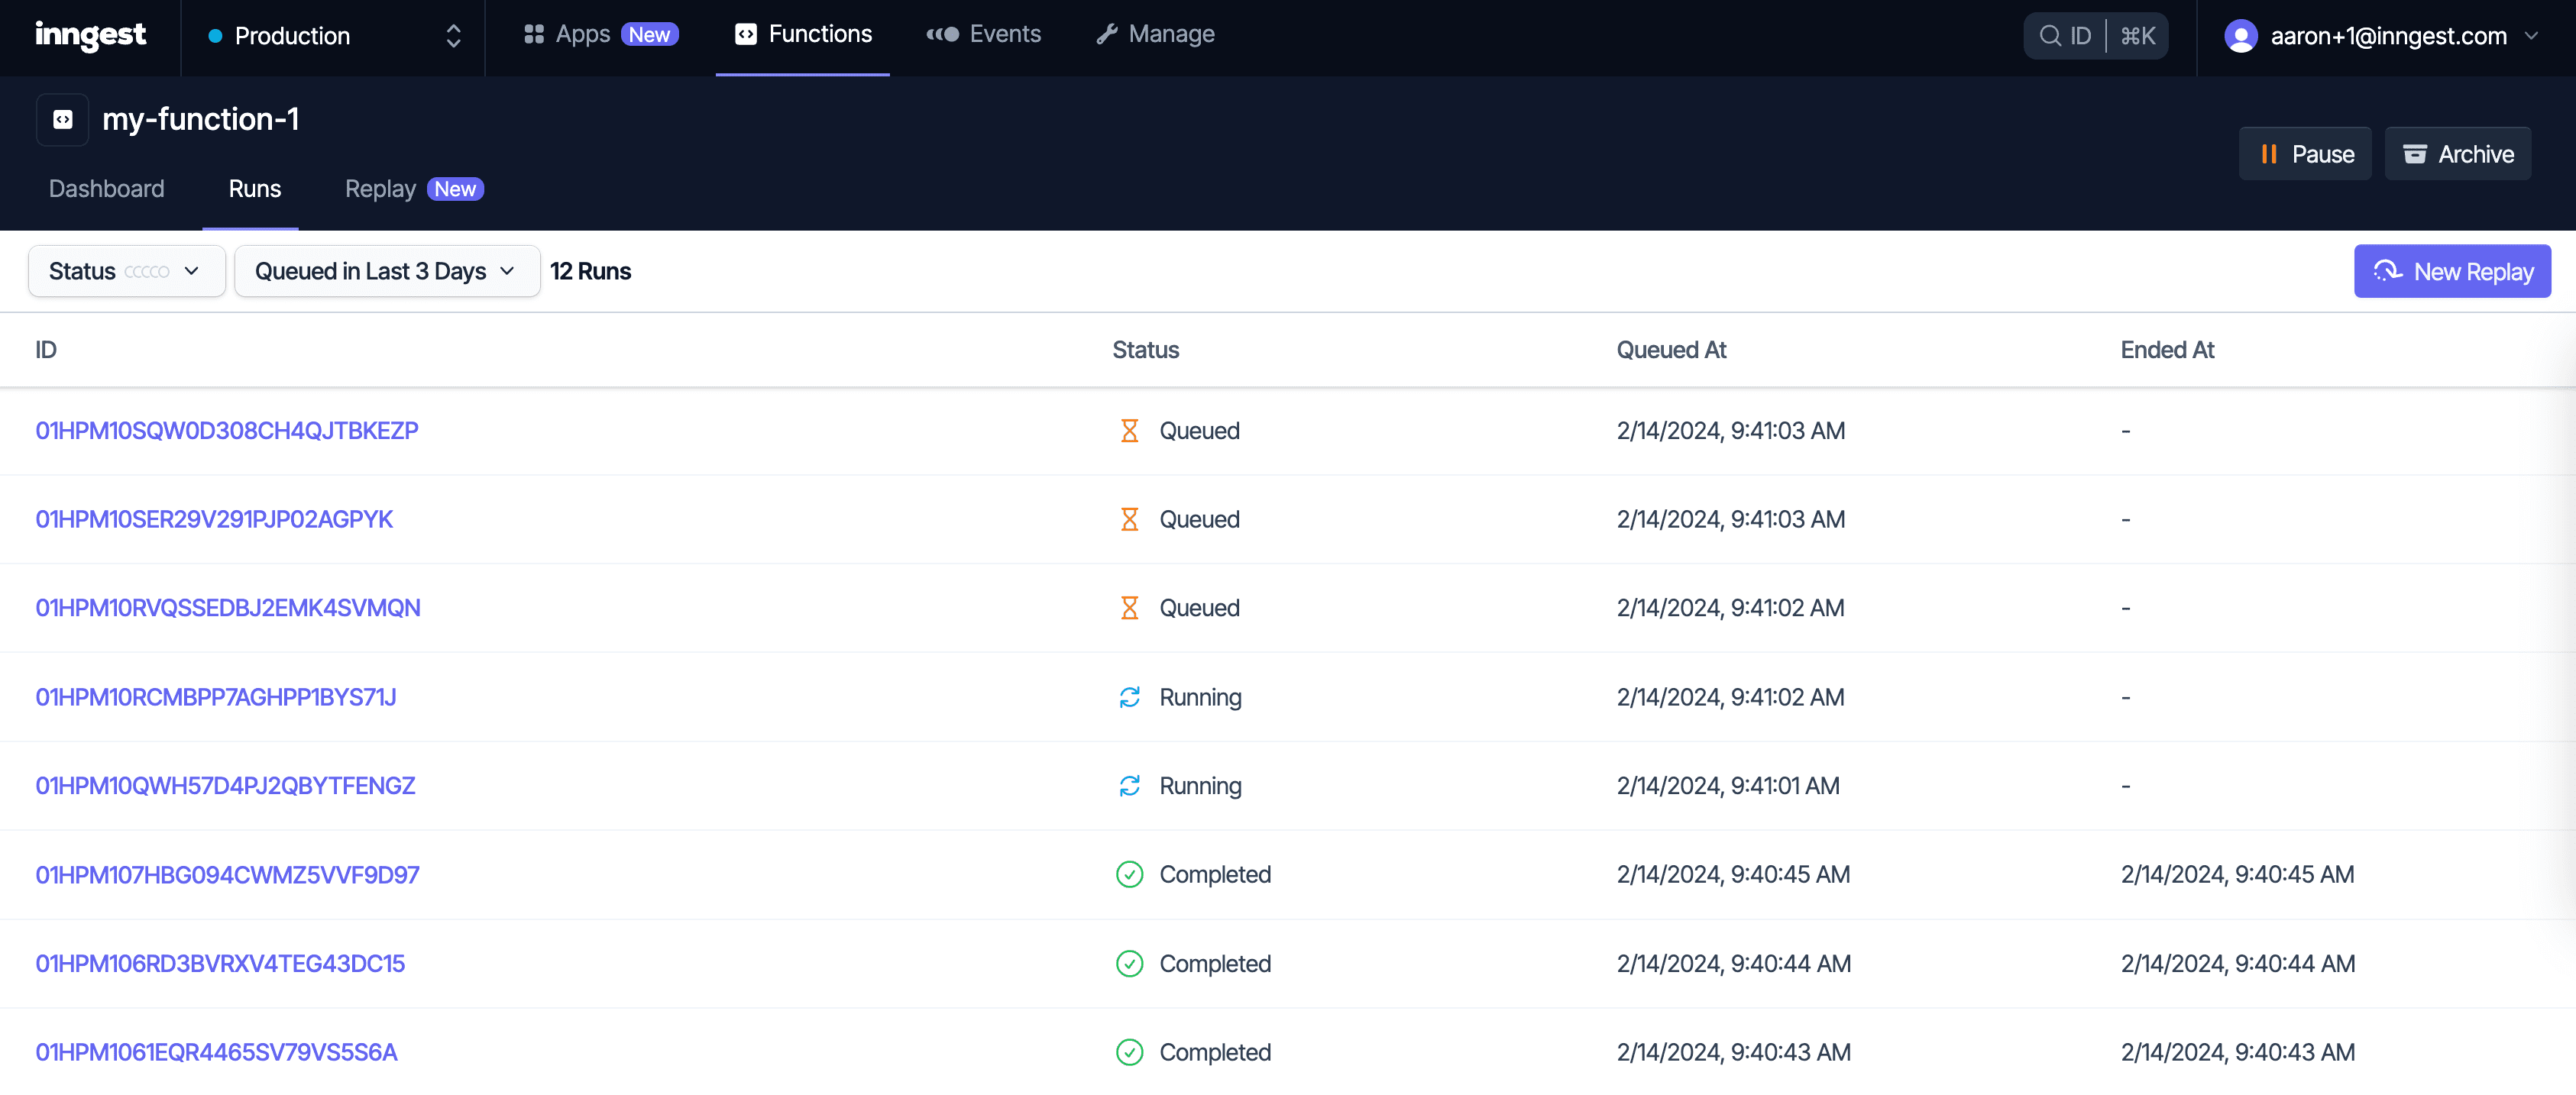Click the New badge beside Replay

coord(455,189)
